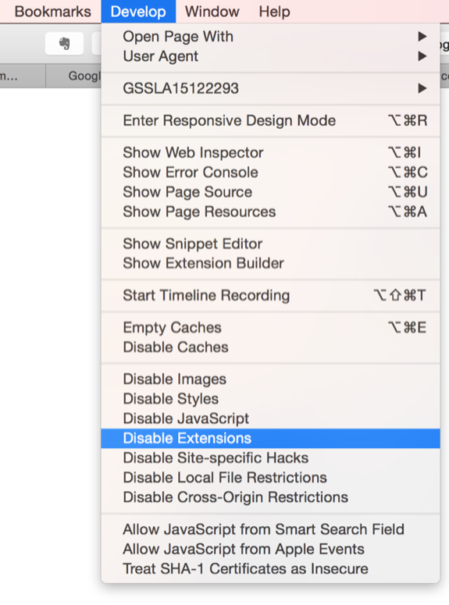This screenshot has height=605, width=449.
Task: Select Enter Responsive Design Mode
Action: coord(270,120)
